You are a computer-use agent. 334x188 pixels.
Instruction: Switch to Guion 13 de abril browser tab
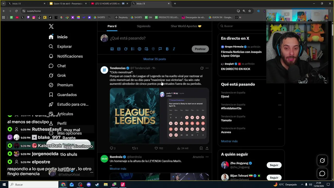click(68, 4)
